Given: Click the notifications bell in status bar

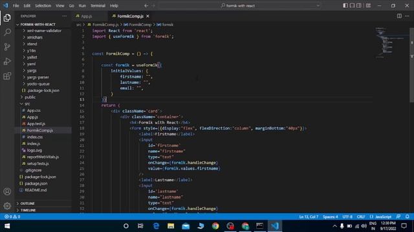Looking at the screenshot, I should pyautogui.click(x=407, y=217).
